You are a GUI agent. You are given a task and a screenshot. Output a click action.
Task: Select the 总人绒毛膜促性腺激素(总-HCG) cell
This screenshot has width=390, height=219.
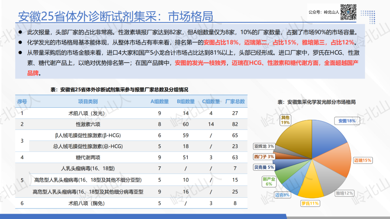coord(88,146)
